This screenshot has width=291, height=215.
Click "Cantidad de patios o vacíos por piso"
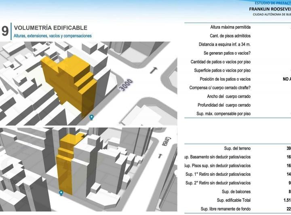[x=221, y=62]
